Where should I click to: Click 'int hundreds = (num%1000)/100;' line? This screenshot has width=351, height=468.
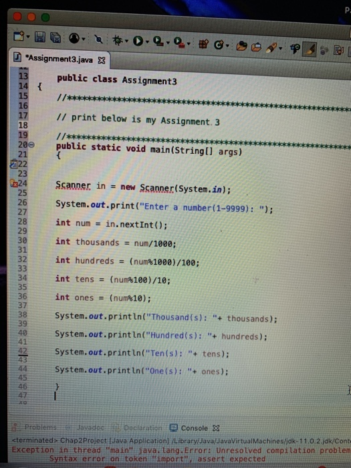pos(127,261)
